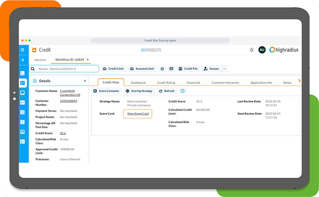Click the circular refresh toolbar icon
The height and width of the screenshot is (197, 319).
click(x=162, y=69)
